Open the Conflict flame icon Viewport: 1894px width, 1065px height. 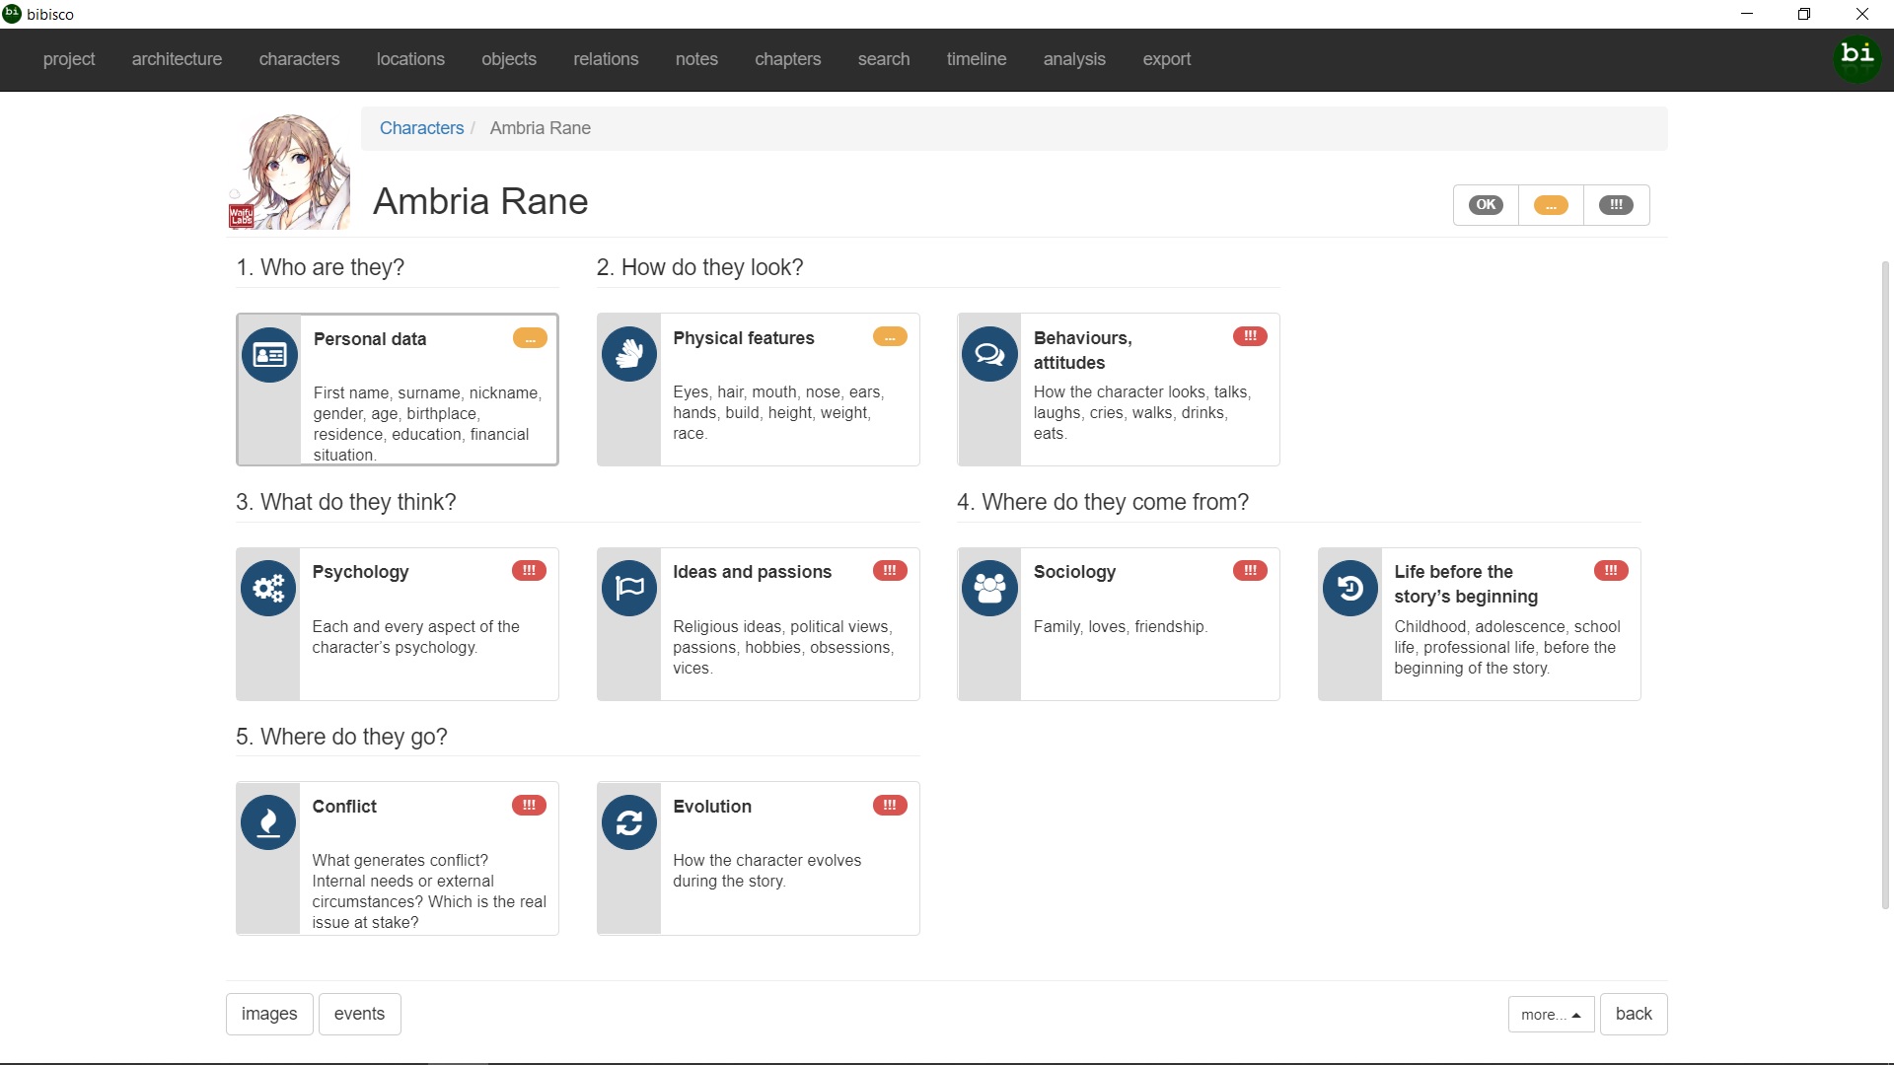click(x=268, y=822)
